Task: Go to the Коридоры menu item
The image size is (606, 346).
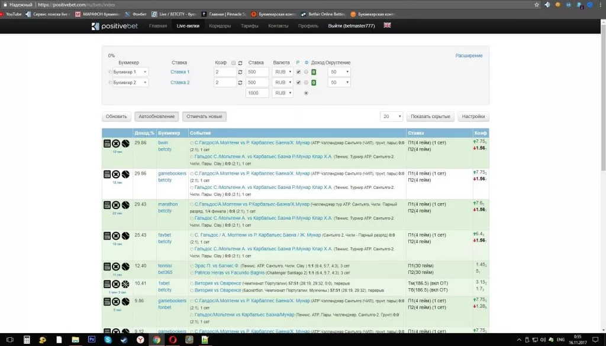Action: coord(220,26)
